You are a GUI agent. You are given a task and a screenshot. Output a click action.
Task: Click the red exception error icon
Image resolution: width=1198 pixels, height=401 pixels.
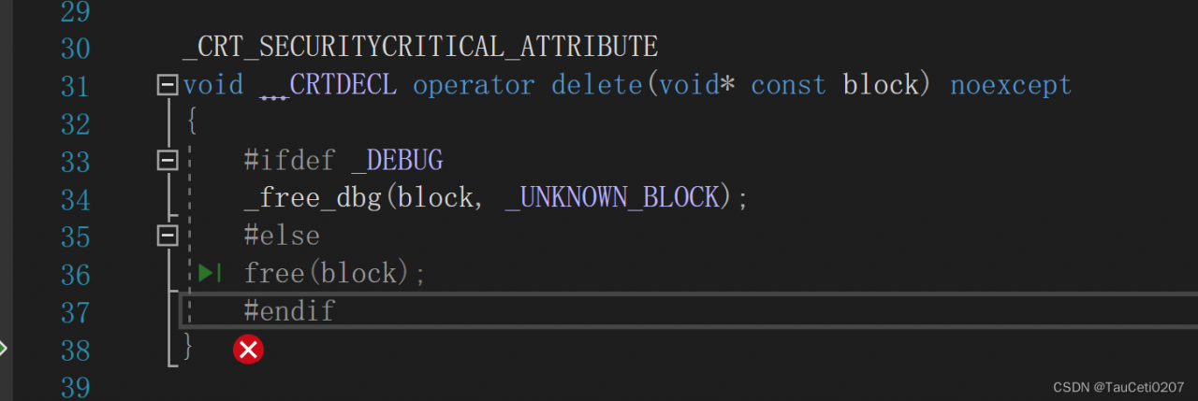248,350
